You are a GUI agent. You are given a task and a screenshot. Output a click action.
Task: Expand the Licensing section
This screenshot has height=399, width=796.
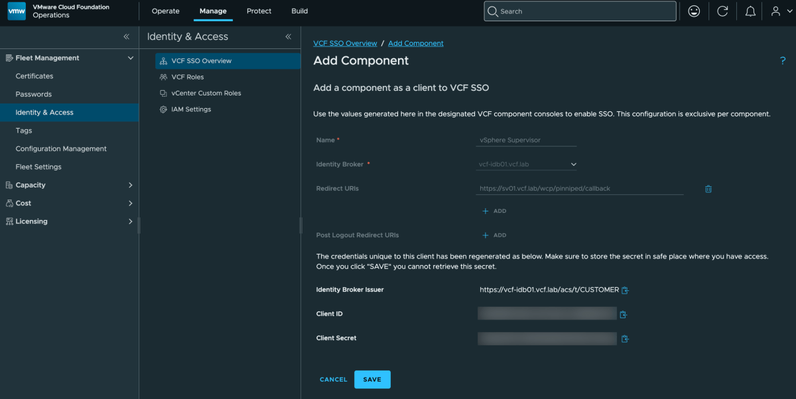click(x=130, y=221)
